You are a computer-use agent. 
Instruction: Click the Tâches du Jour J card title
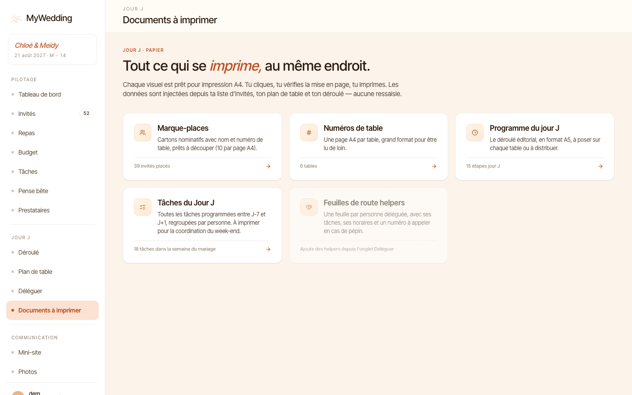(x=186, y=203)
